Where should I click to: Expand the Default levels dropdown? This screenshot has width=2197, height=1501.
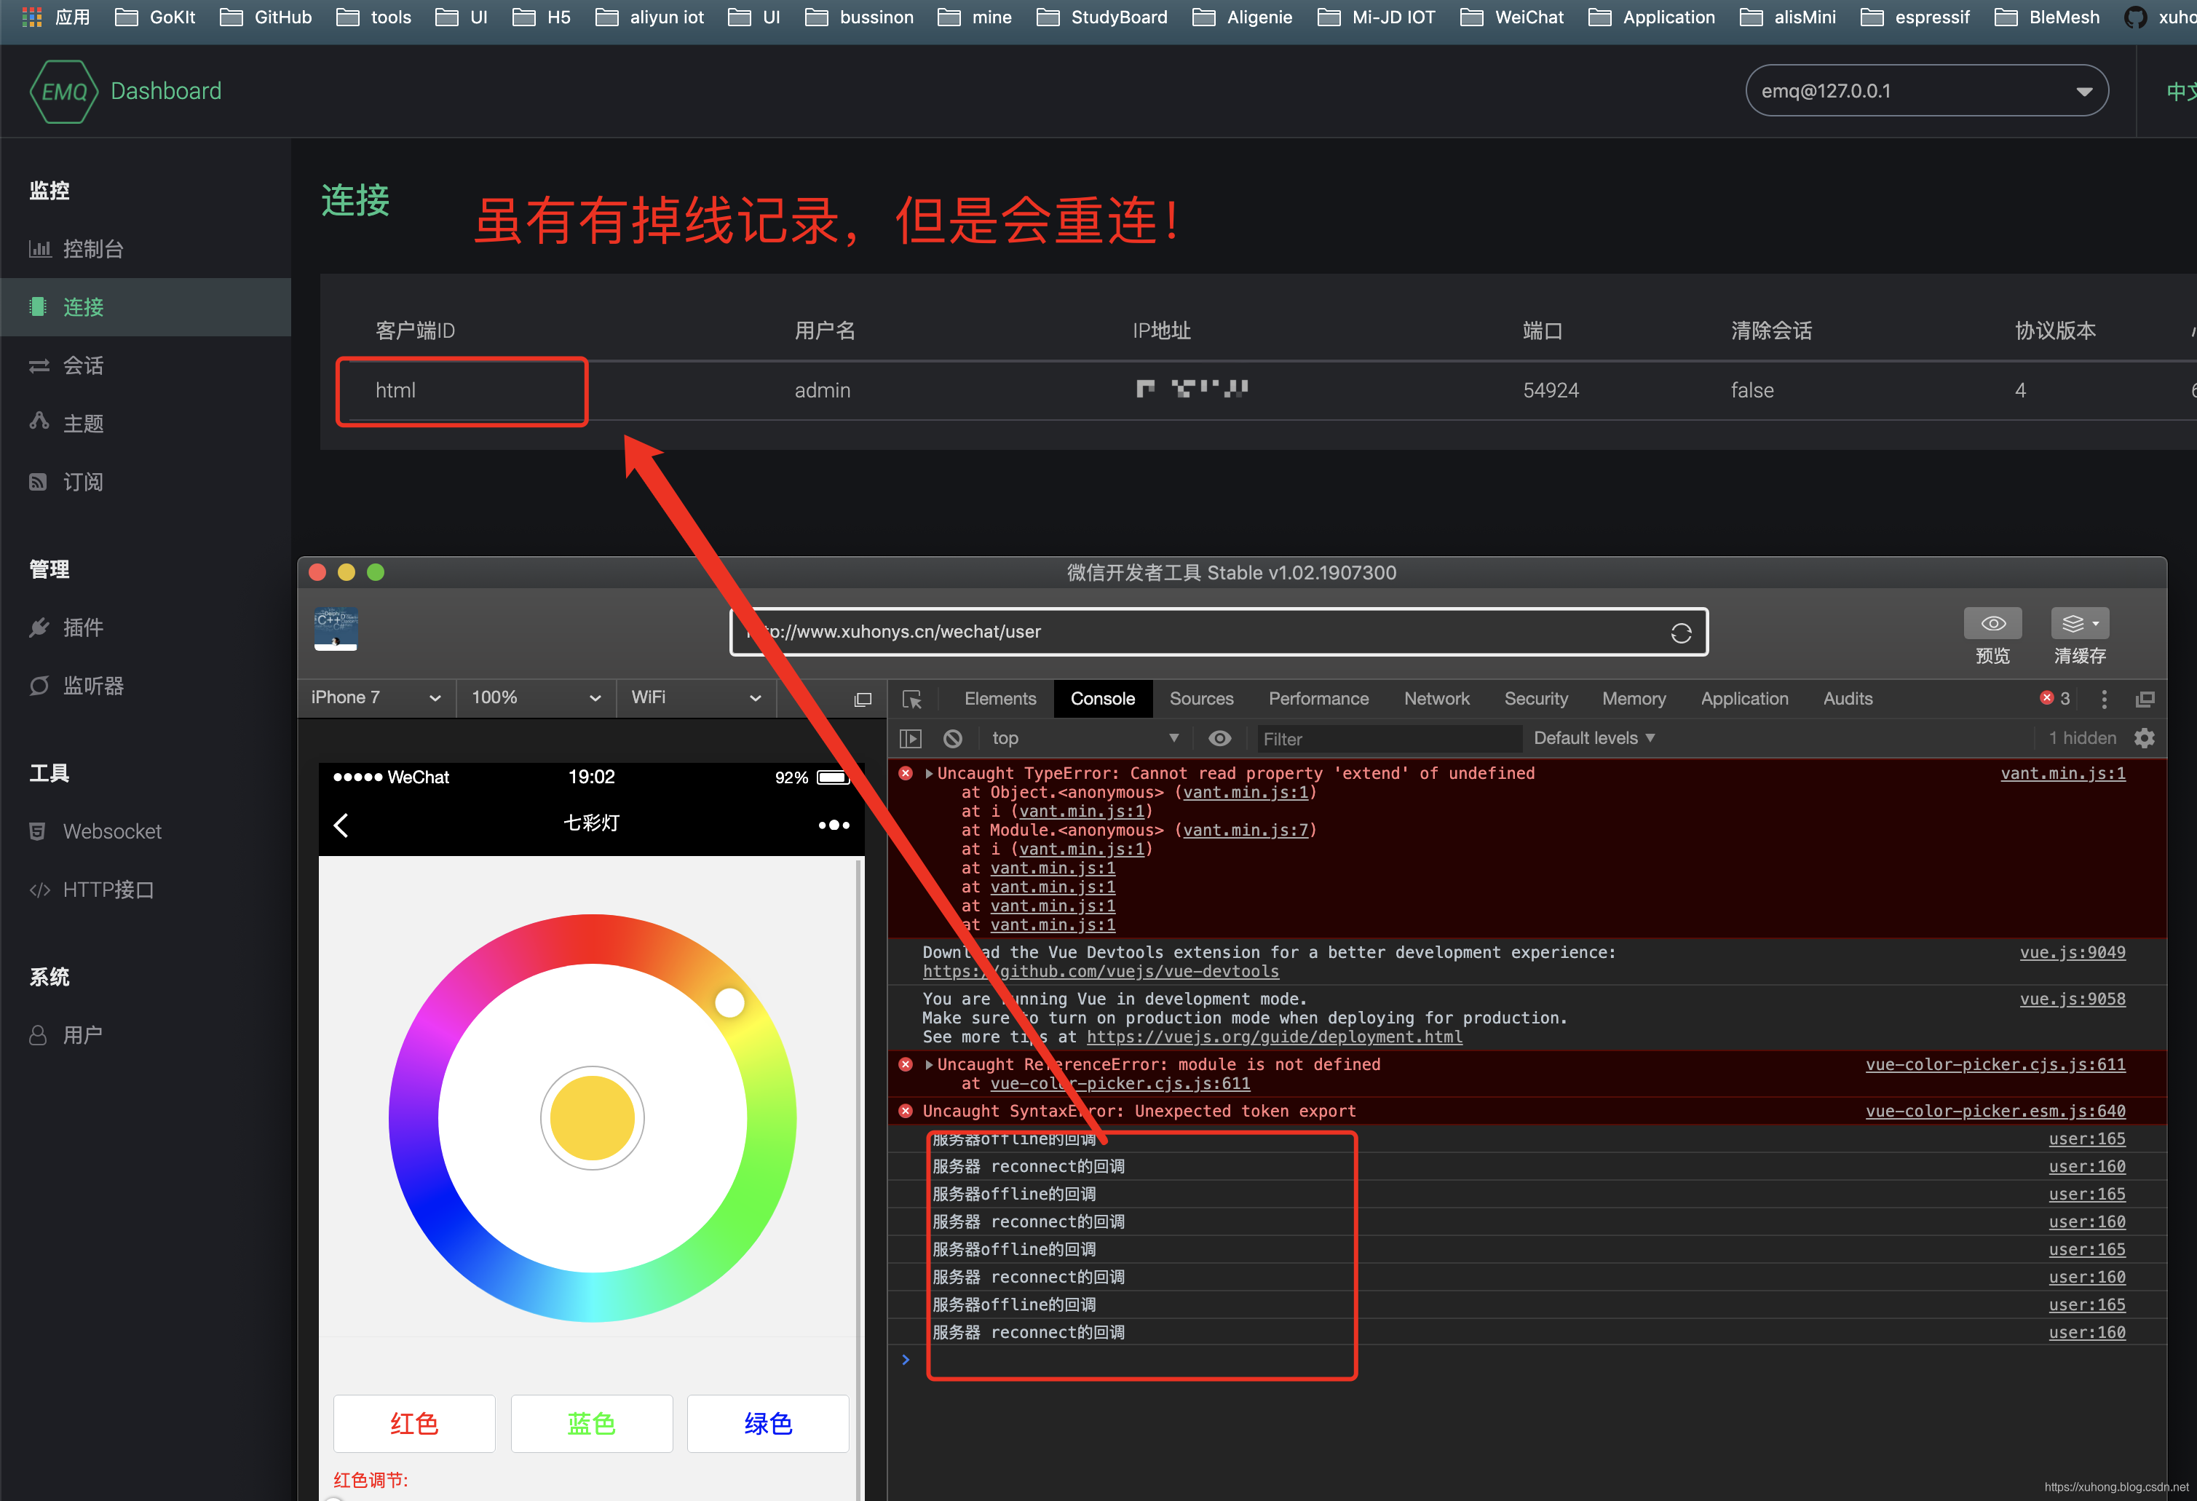[x=1593, y=738]
